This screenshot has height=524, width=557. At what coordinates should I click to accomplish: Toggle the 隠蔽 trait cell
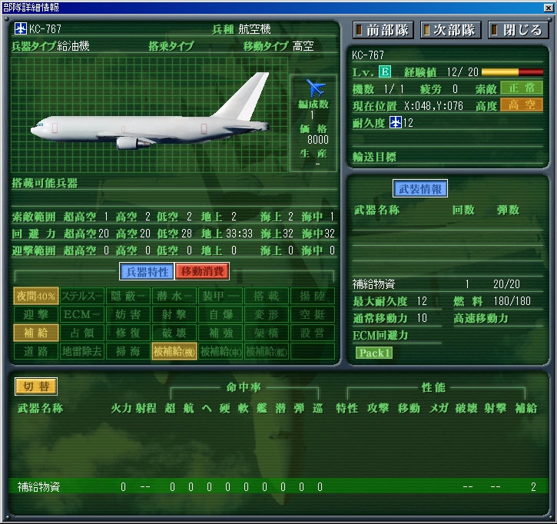pyautogui.click(x=128, y=296)
